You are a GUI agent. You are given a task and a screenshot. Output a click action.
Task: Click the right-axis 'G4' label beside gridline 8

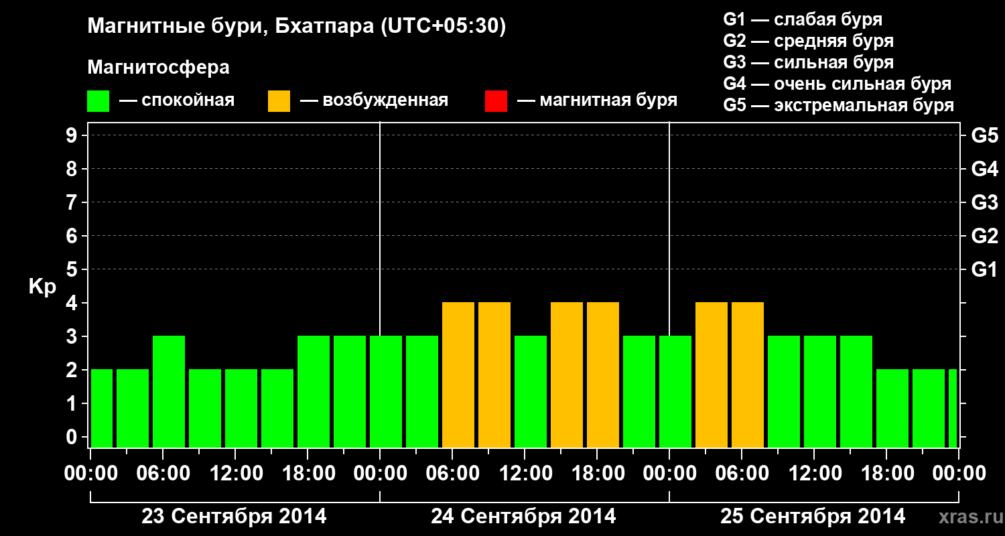coord(984,169)
